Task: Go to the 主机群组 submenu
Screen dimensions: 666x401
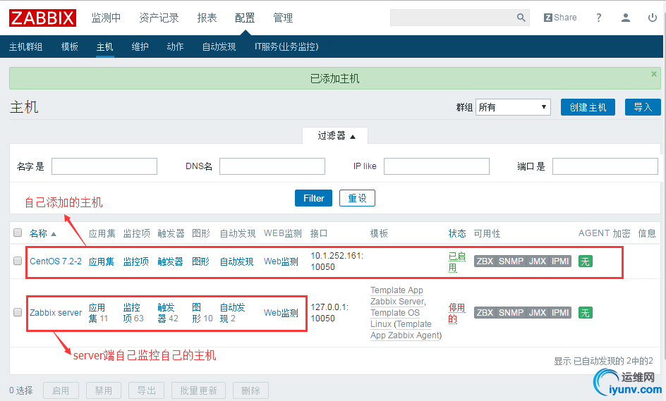Action: tap(26, 47)
